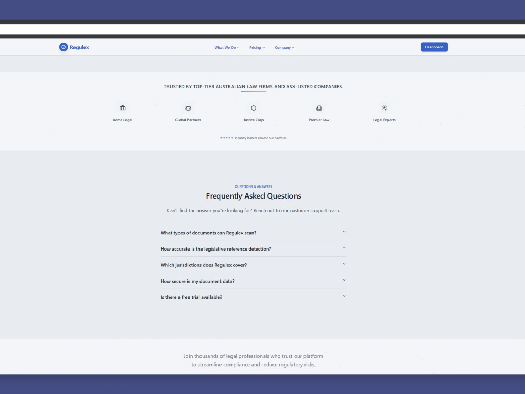Click the Regulex logo icon
The width and height of the screenshot is (525, 394).
[x=64, y=47]
